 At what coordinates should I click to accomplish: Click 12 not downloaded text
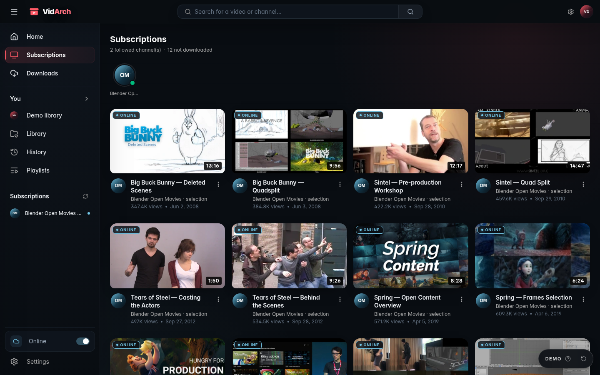190,50
